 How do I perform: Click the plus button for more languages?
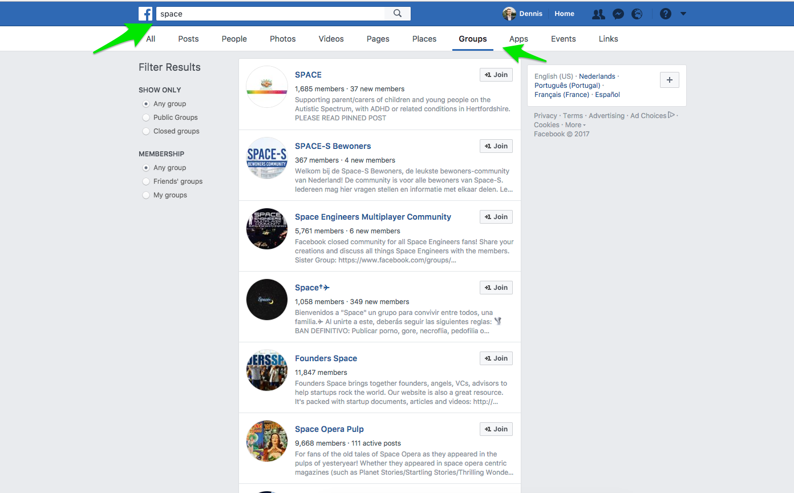point(669,80)
